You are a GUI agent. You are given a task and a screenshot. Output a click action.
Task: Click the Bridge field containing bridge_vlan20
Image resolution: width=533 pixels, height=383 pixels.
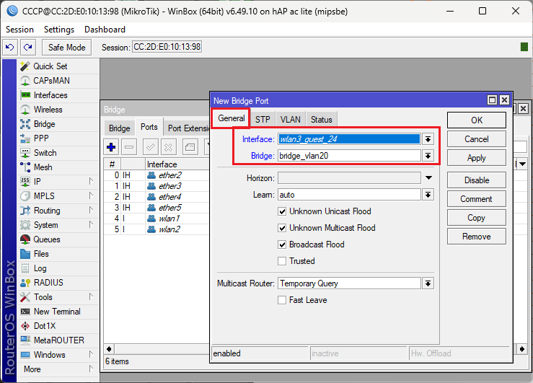point(349,156)
